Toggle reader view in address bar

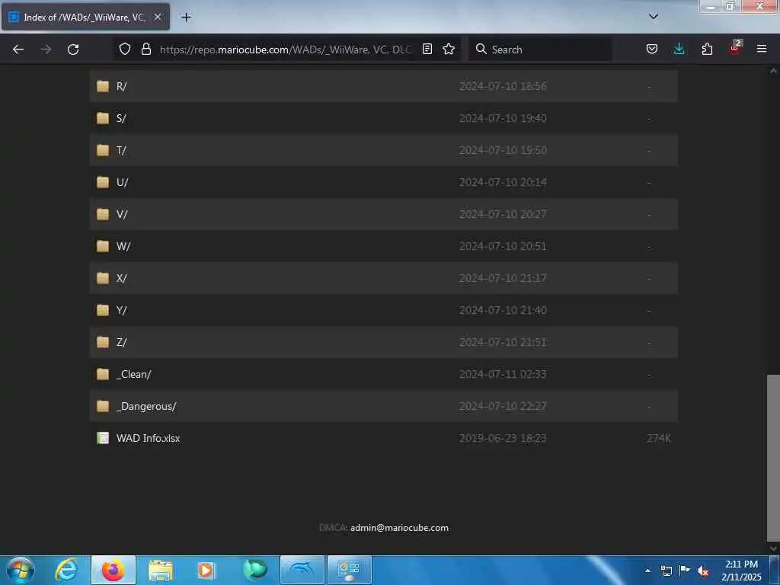click(427, 50)
